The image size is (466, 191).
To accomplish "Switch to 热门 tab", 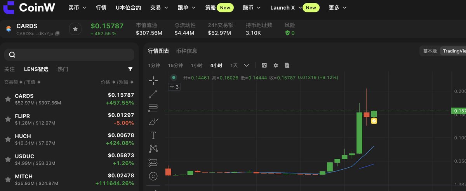I will [x=63, y=69].
